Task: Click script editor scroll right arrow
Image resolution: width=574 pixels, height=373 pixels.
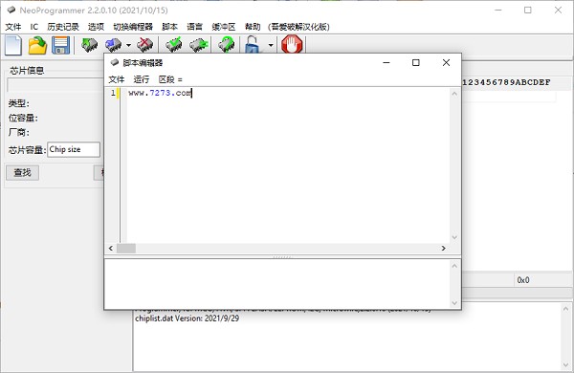Action: coord(443,248)
